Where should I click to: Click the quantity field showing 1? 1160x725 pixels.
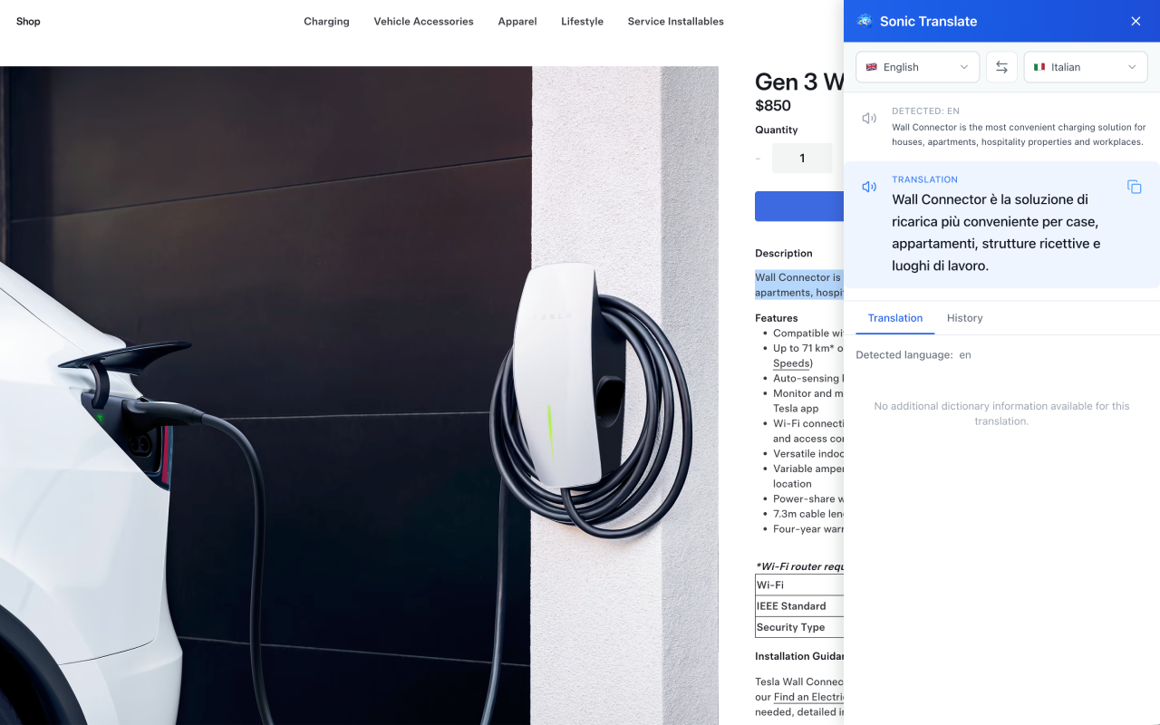[802, 159]
